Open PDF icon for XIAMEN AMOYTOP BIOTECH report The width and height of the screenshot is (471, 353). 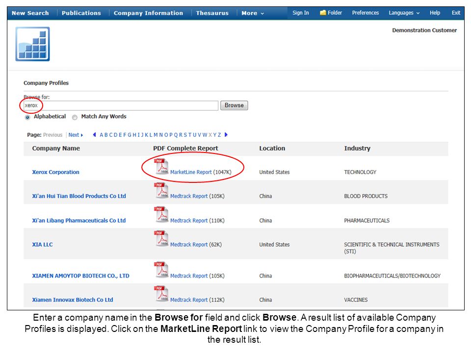[x=161, y=270]
